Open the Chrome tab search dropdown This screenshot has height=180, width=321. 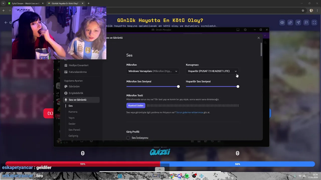tap(3, 3)
